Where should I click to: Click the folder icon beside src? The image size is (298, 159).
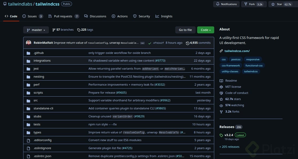pos(28,101)
